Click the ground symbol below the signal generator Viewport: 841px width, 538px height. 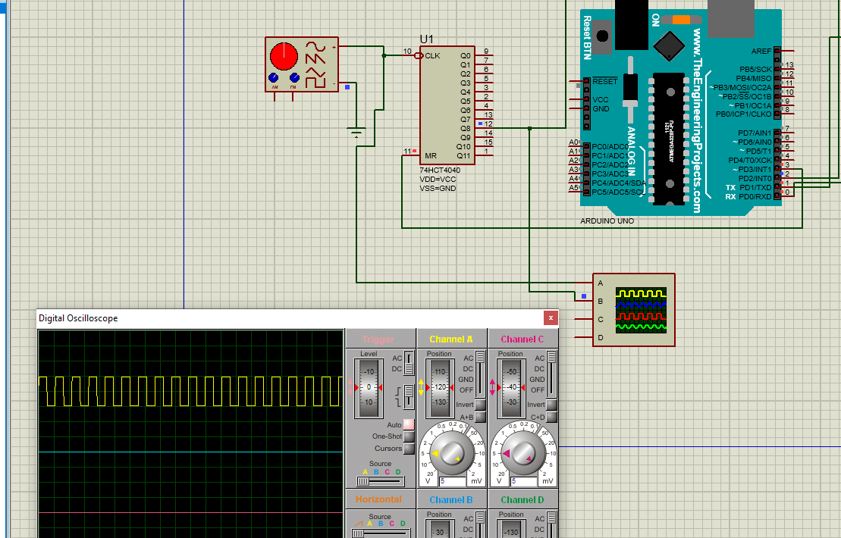point(355,131)
